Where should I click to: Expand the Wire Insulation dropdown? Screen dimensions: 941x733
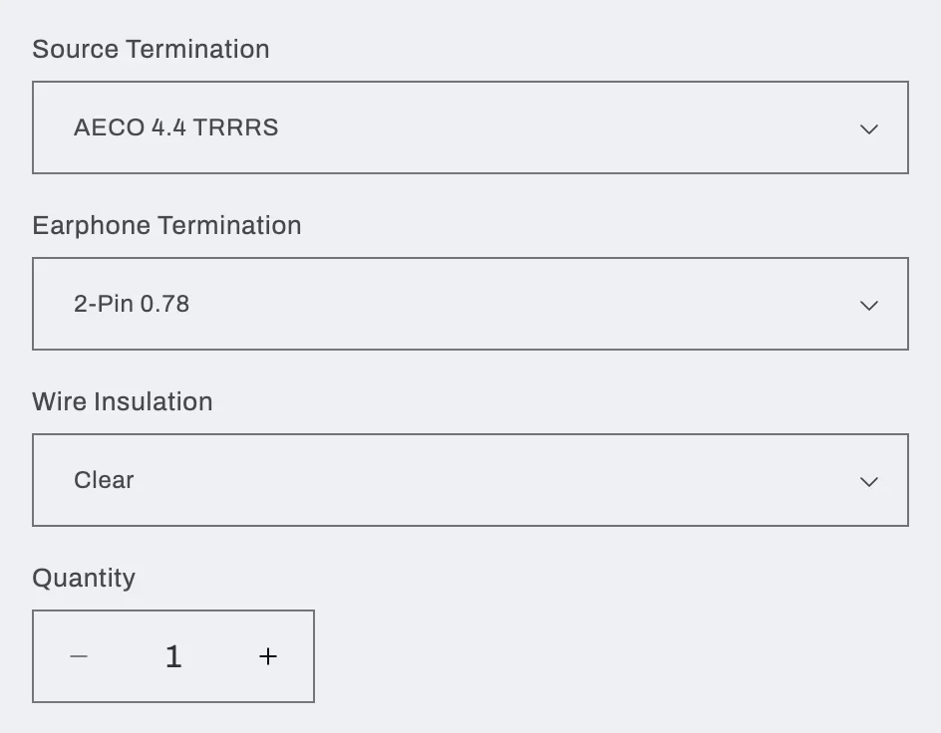point(470,480)
